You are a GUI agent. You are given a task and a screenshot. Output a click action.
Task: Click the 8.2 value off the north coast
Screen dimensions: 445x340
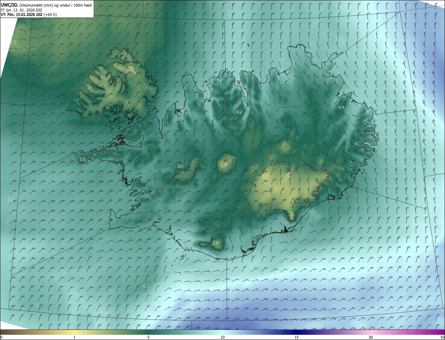pyautogui.click(x=282, y=59)
